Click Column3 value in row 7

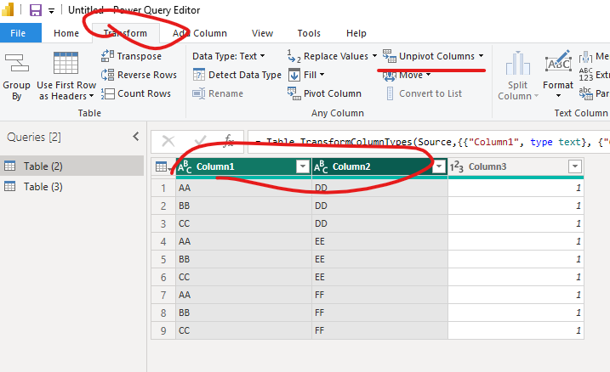pyautogui.click(x=516, y=295)
